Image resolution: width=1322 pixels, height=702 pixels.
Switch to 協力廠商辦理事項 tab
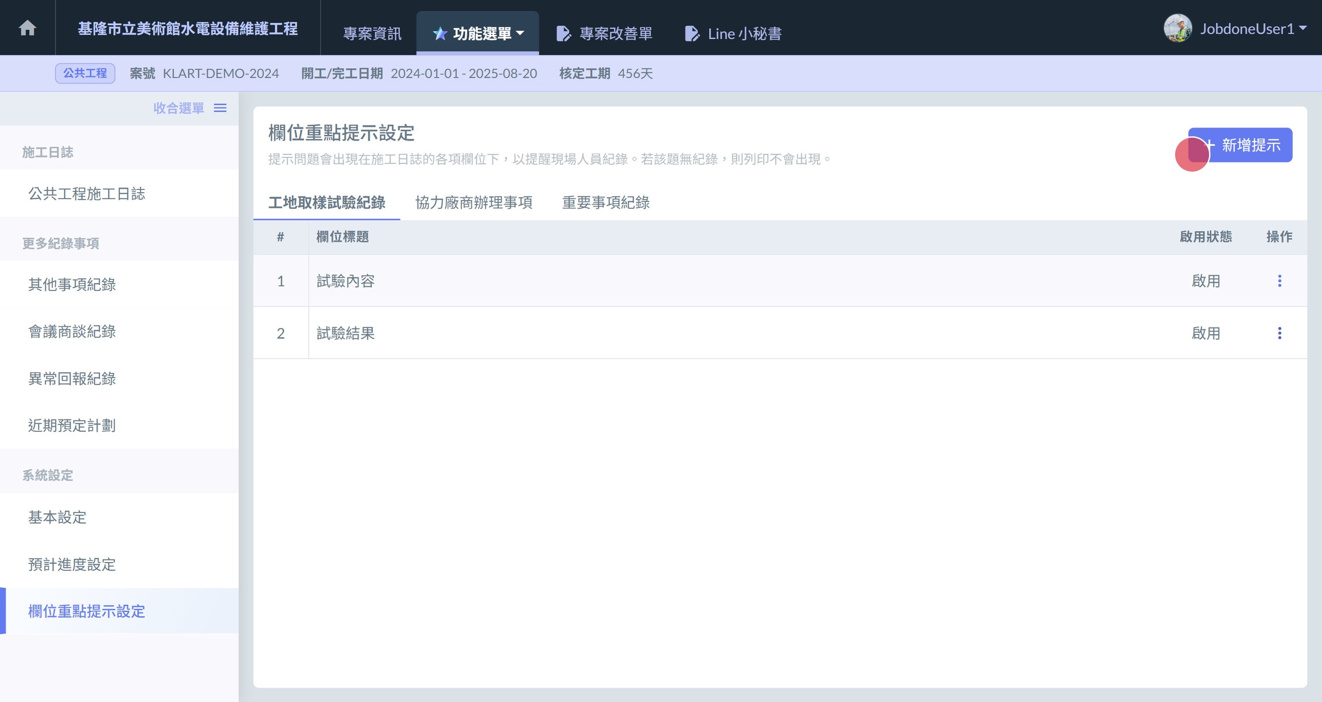coord(473,202)
